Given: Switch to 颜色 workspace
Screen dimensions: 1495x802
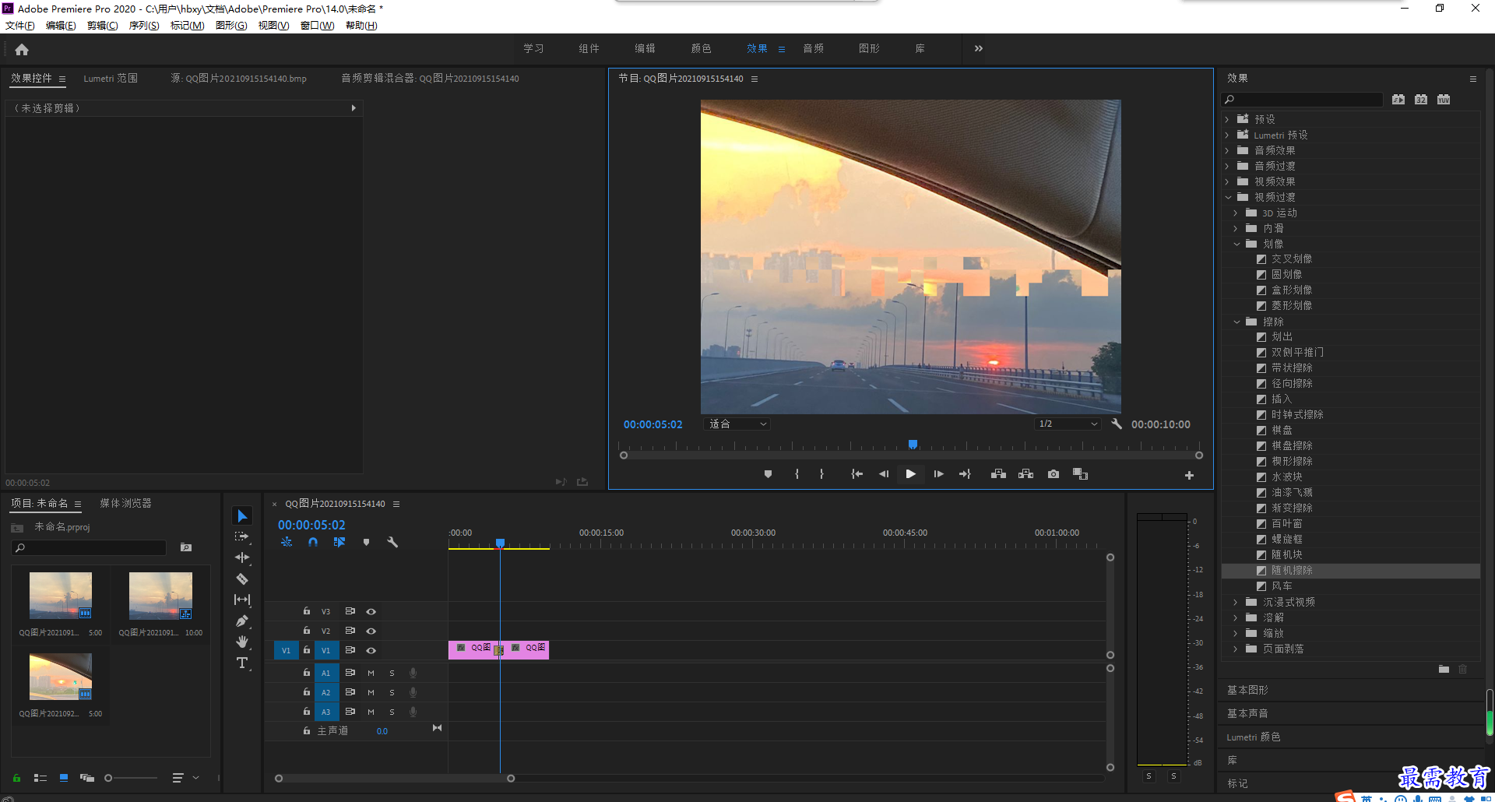Looking at the screenshot, I should click(x=702, y=48).
